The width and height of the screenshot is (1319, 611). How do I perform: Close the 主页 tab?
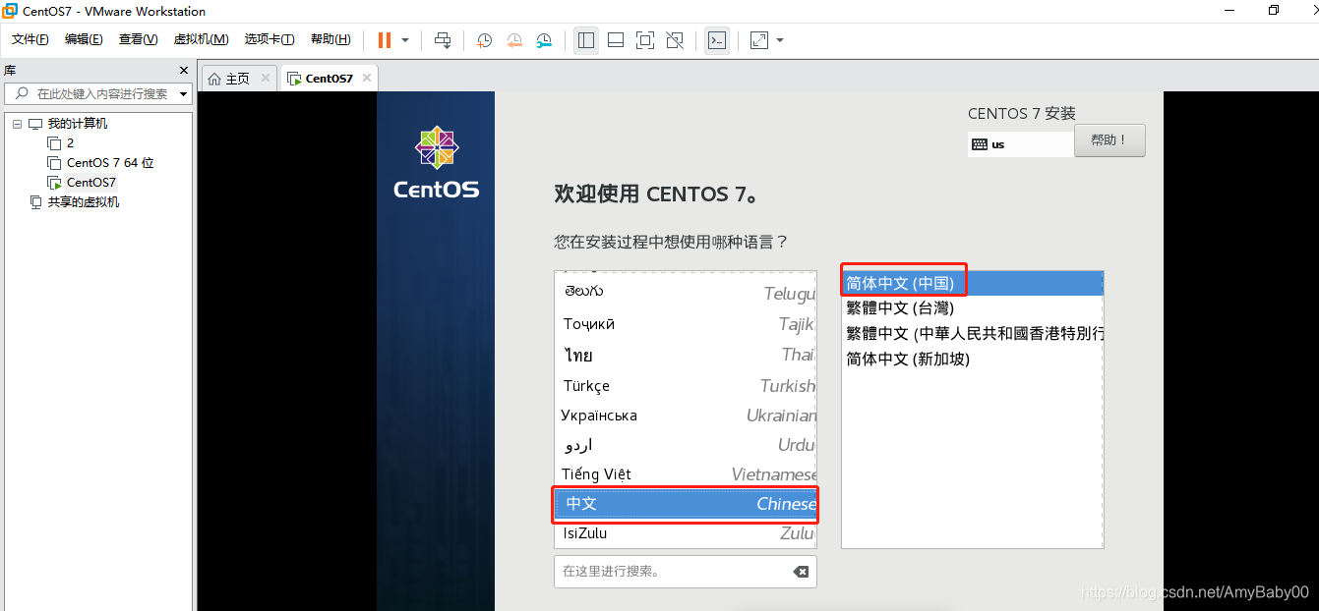(265, 79)
